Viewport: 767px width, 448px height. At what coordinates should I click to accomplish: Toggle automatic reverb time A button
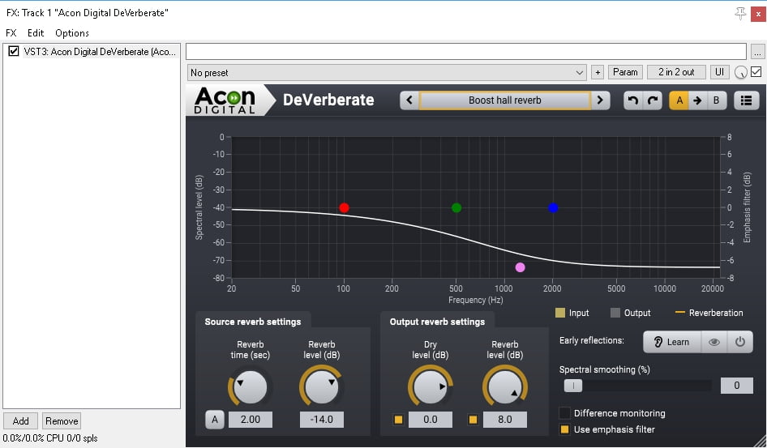click(215, 420)
